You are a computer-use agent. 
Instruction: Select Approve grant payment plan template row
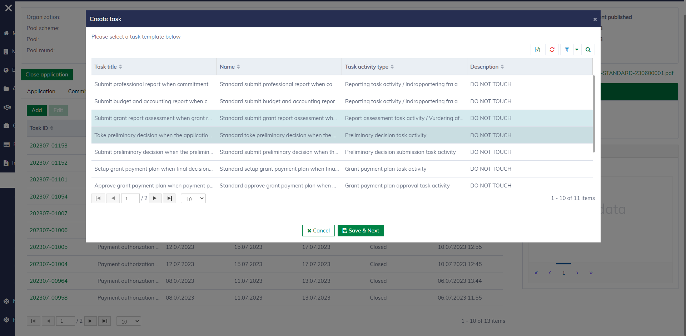tap(154, 186)
